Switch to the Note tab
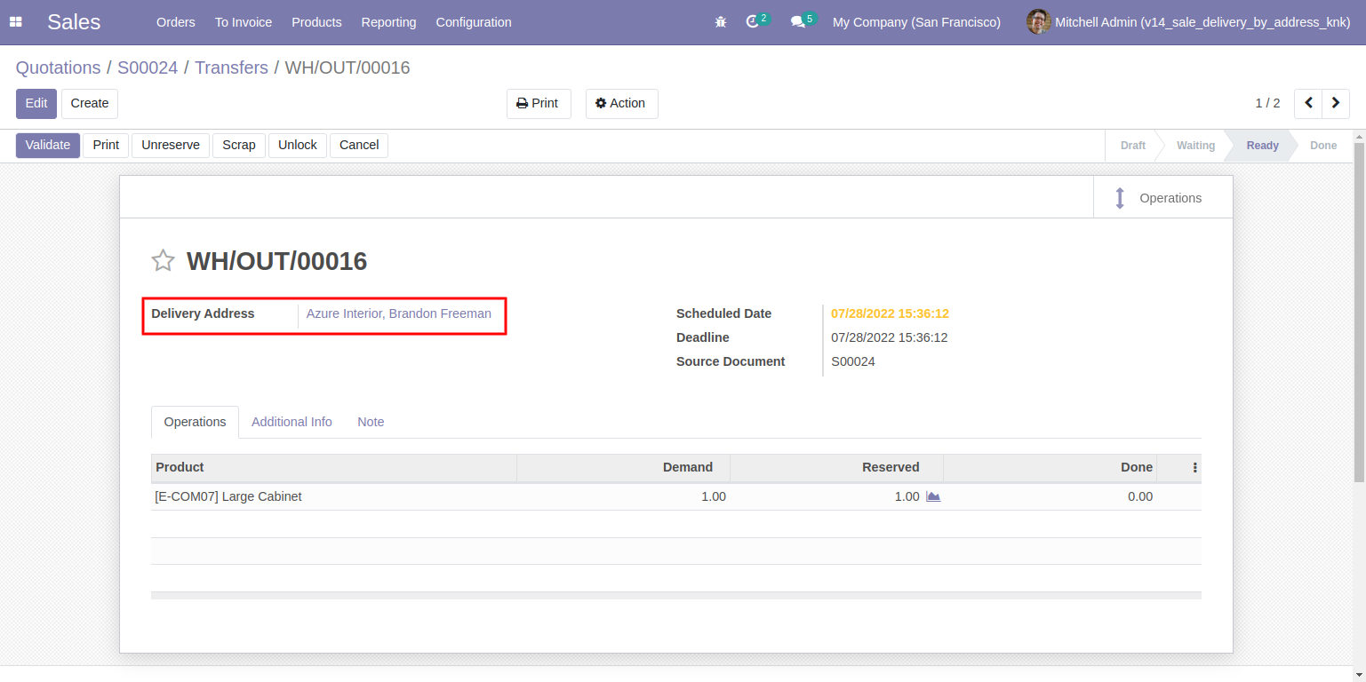The height and width of the screenshot is (682, 1366). 371,422
